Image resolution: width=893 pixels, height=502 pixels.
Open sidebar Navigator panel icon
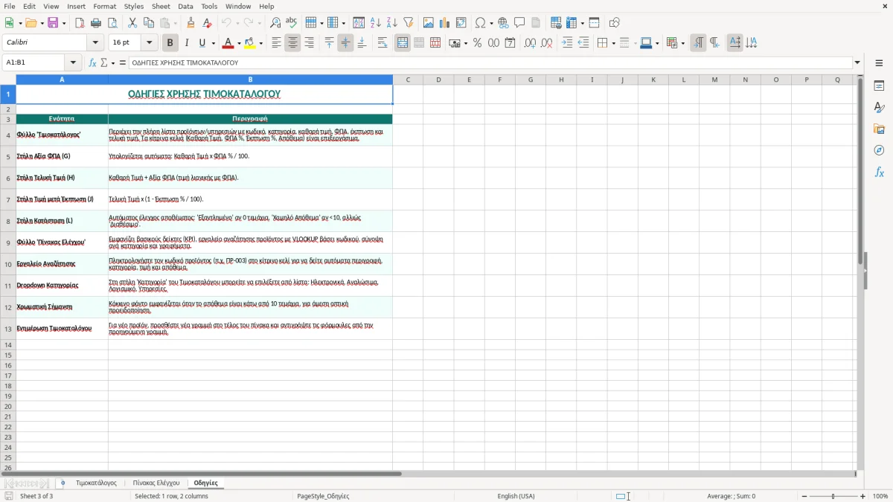pyautogui.click(x=879, y=150)
